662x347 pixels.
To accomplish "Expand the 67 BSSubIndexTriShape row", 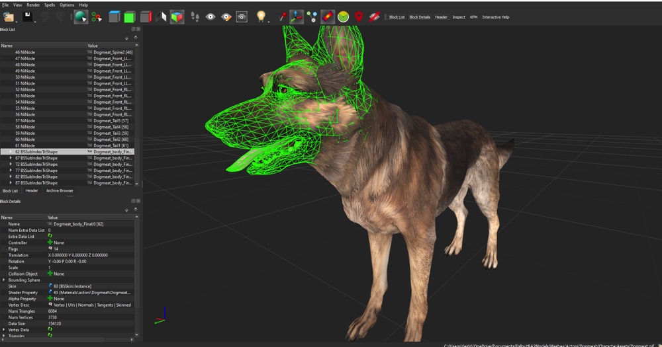I will (x=11, y=158).
